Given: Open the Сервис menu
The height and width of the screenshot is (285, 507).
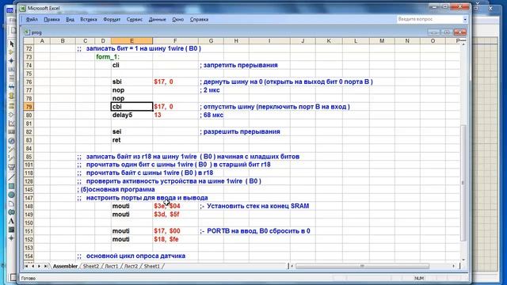Looking at the screenshot, I should (135, 19).
